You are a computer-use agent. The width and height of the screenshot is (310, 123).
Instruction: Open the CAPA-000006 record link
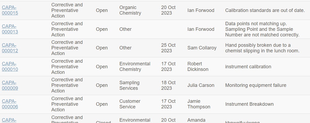10,104
